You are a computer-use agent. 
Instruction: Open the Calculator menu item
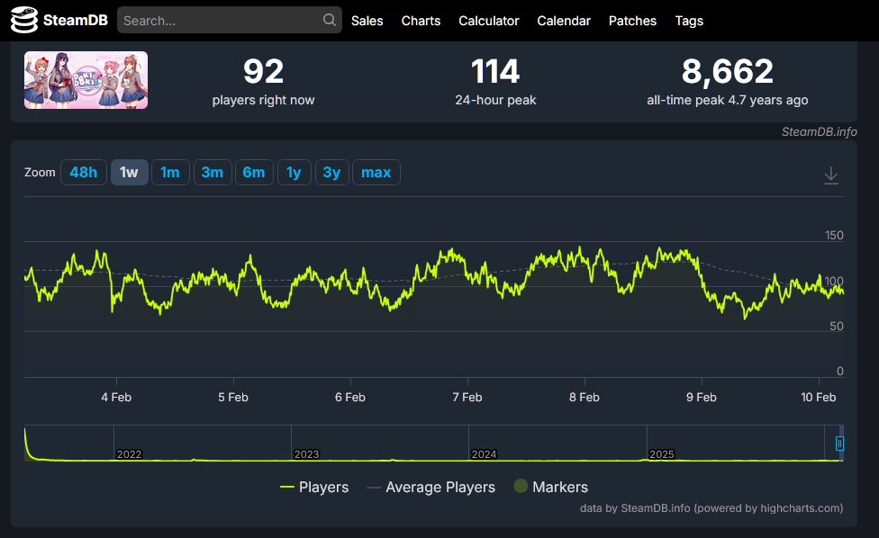(489, 21)
